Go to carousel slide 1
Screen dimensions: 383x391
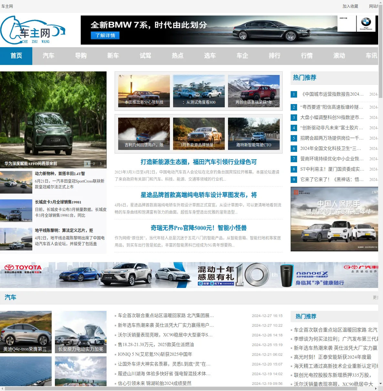pos(87,164)
